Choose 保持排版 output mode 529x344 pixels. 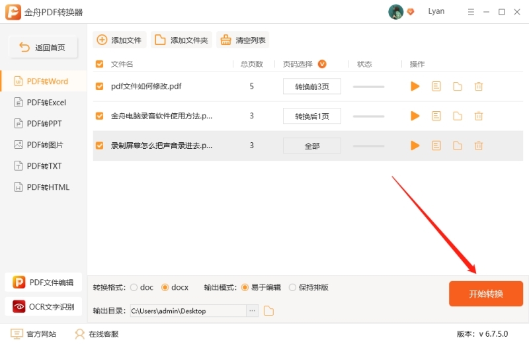pyautogui.click(x=293, y=288)
